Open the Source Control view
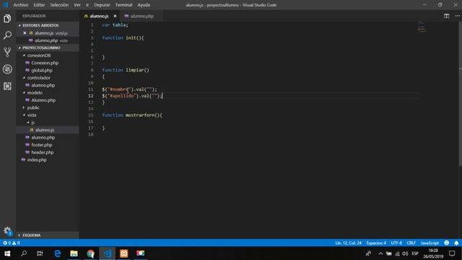Image resolution: width=462 pixels, height=260 pixels. coord(7,52)
